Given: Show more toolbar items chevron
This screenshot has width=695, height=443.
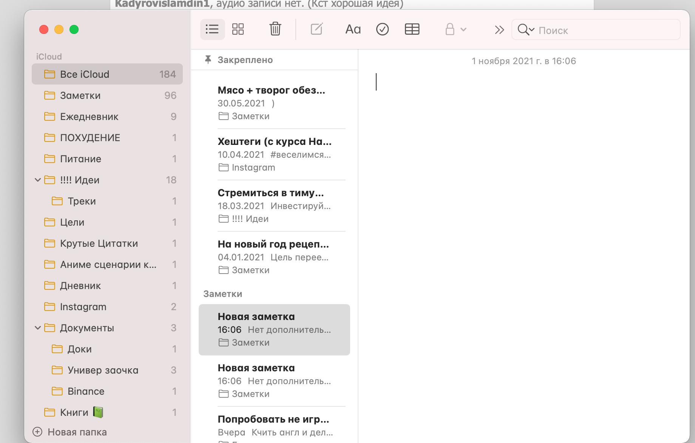Looking at the screenshot, I should [499, 30].
